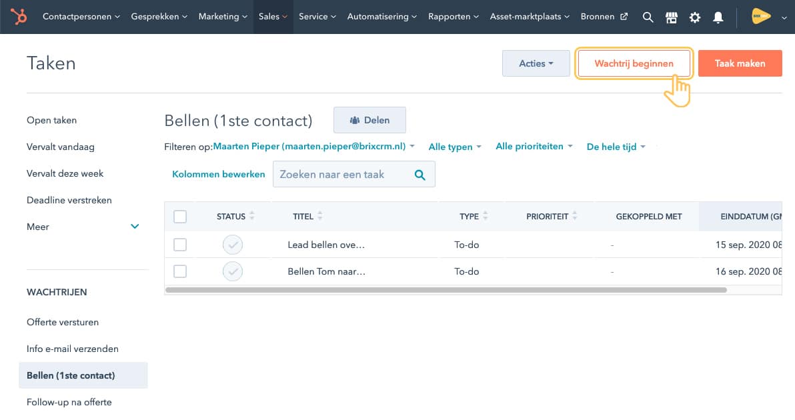795x420 pixels.
Task: Mark Lead bellen task as complete
Action: [233, 245]
